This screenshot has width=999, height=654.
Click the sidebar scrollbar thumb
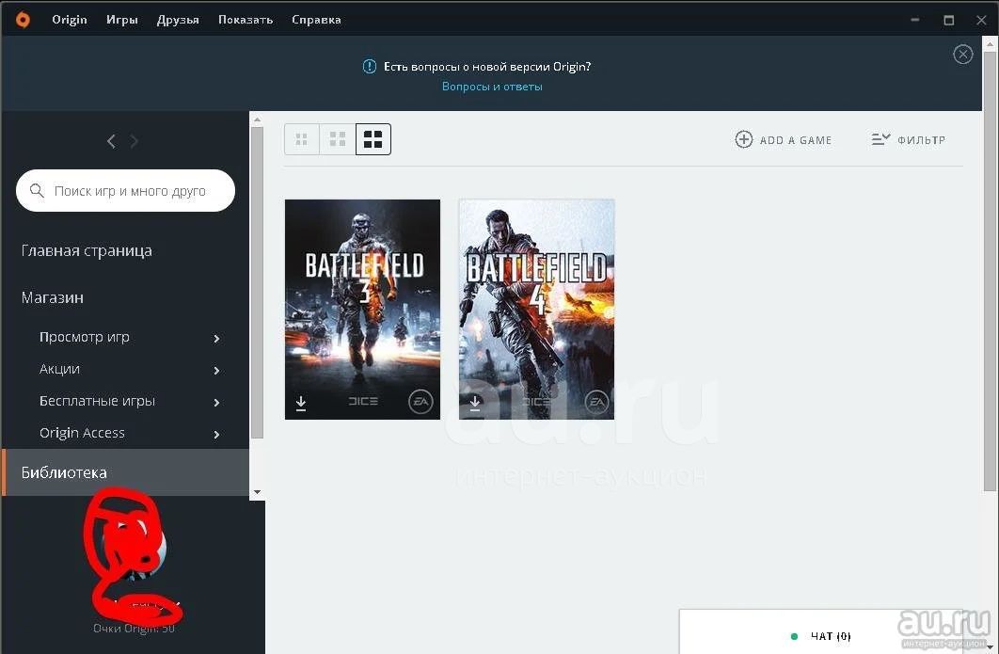(x=257, y=282)
